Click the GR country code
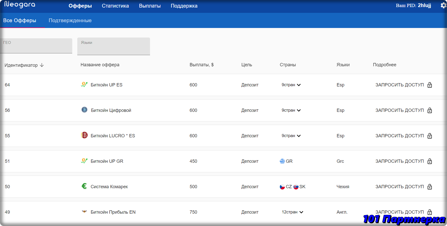 tap(289, 161)
